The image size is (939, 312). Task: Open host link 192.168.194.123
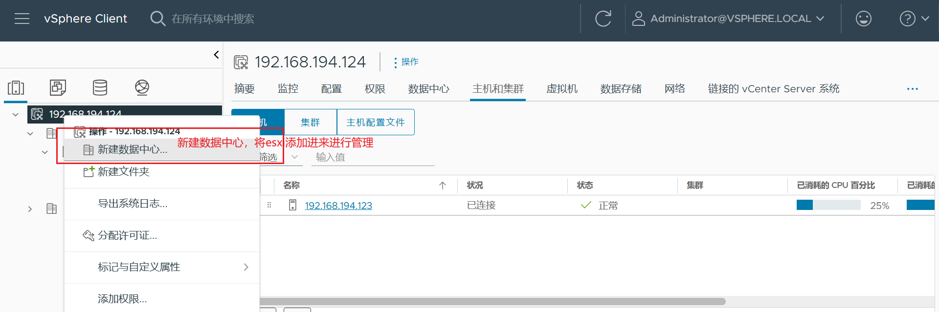click(x=338, y=206)
